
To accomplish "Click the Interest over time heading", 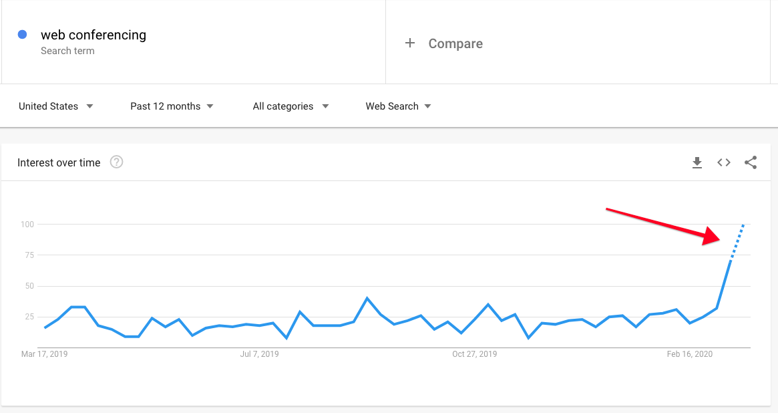I will tap(59, 162).
